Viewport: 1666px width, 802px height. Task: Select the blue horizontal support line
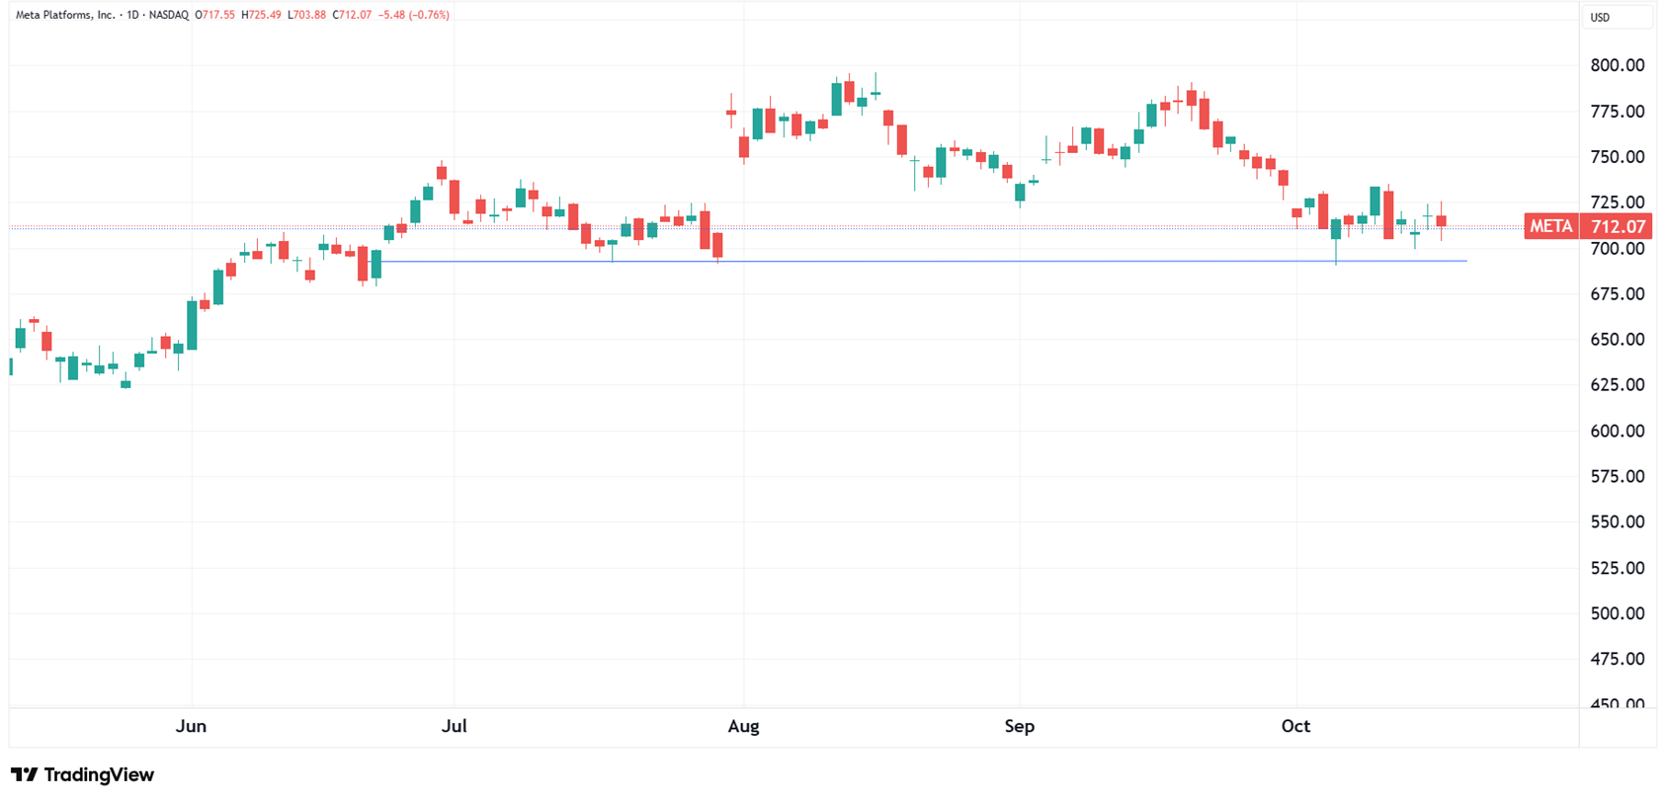click(919, 261)
